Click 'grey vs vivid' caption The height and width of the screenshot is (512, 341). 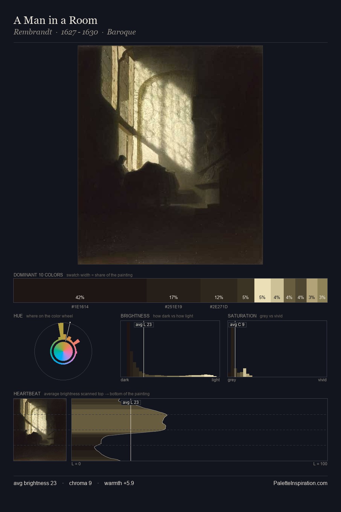pyautogui.click(x=271, y=316)
